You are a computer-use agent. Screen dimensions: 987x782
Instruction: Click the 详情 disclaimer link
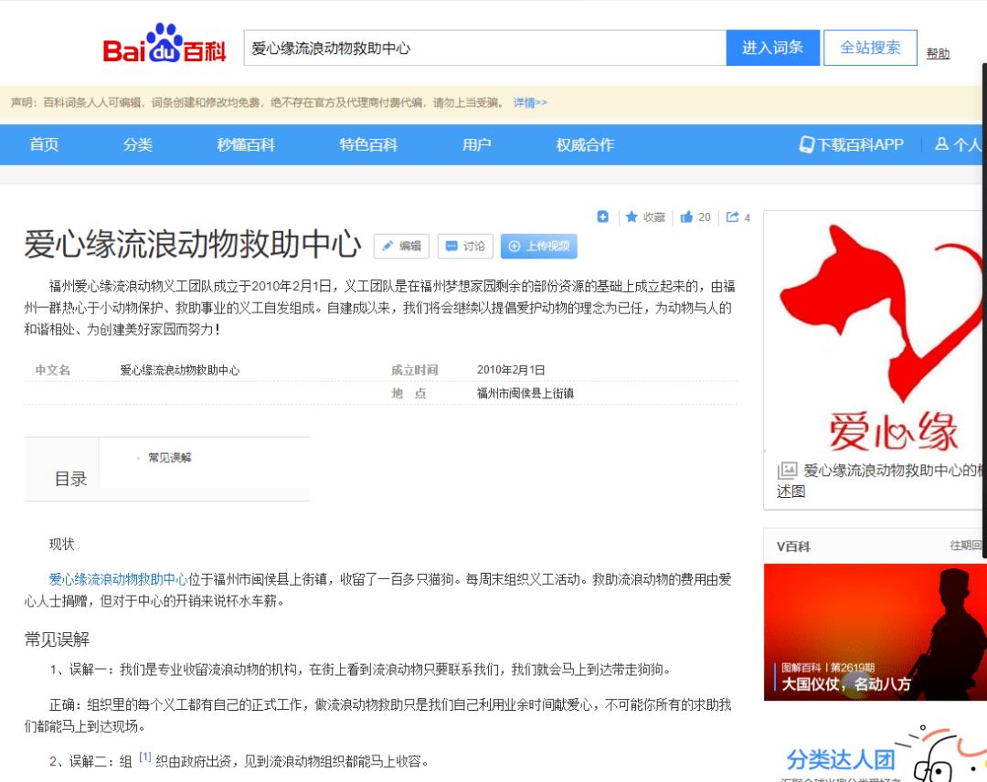(528, 102)
